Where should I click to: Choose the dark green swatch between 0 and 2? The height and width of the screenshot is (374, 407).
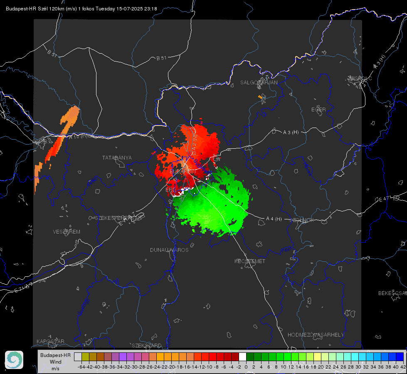(x=250, y=357)
